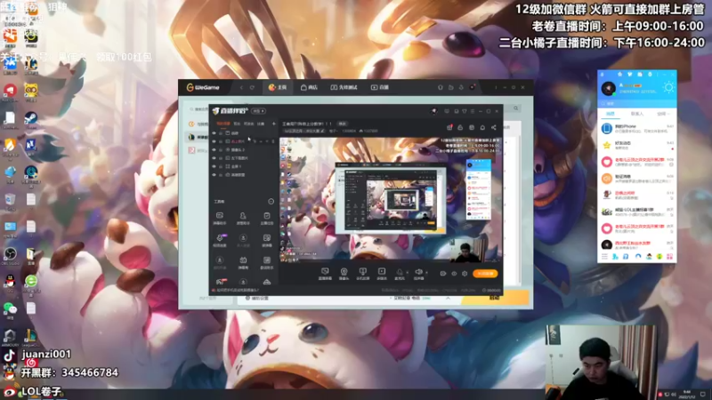The image size is (712, 400).
Task: Select the League of Legends entry in WeGame sidebar
Action: tap(197, 137)
